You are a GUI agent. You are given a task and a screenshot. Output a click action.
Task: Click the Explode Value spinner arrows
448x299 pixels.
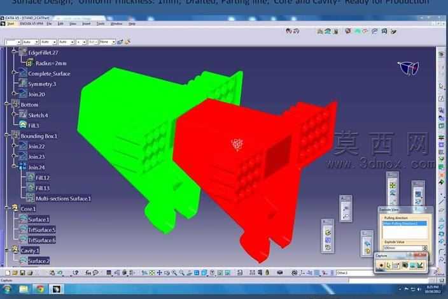(x=425, y=248)
